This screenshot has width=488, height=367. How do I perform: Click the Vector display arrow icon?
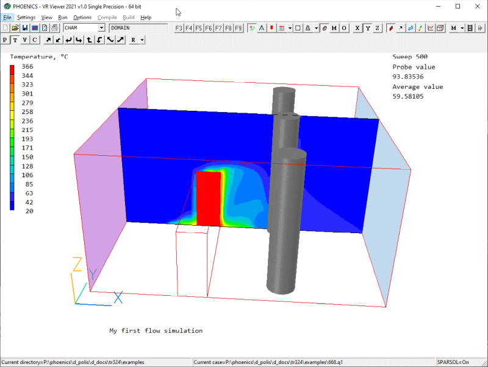[x=400, y=28]
